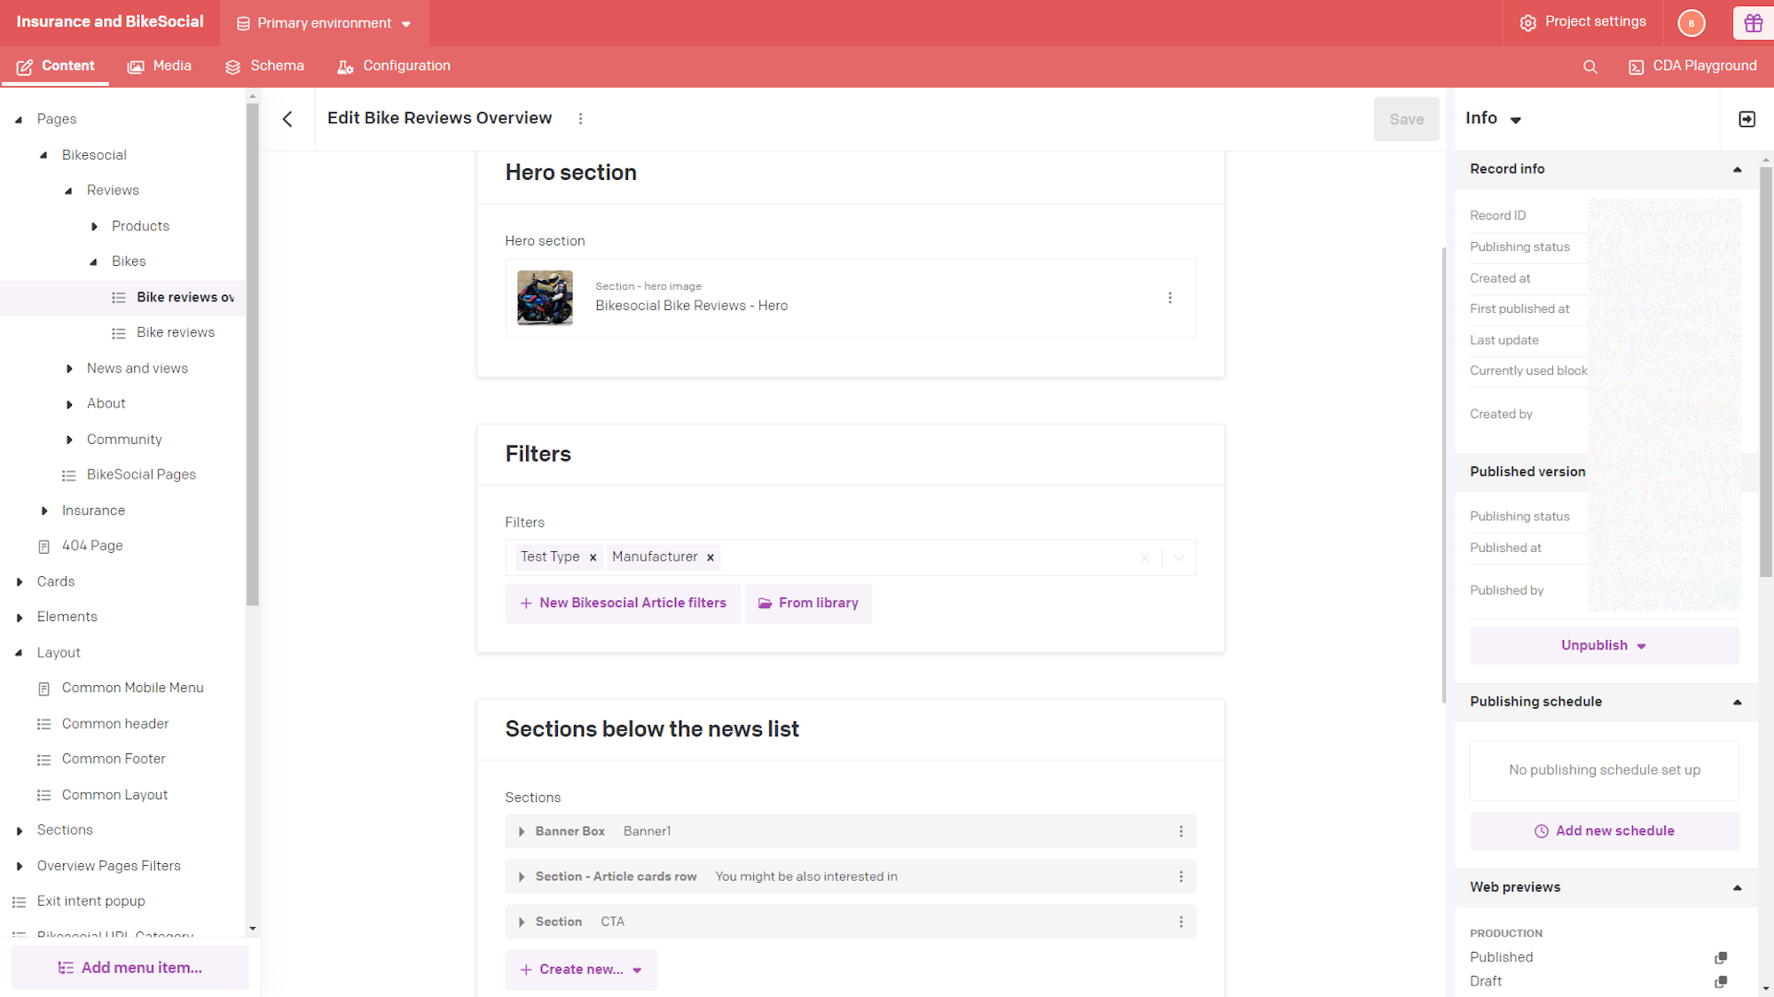Click the Exit intent popup list icon

coord(19,902)
